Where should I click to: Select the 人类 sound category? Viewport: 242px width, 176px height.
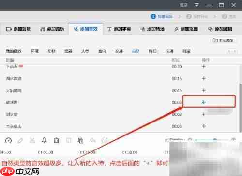pos(85,51)
